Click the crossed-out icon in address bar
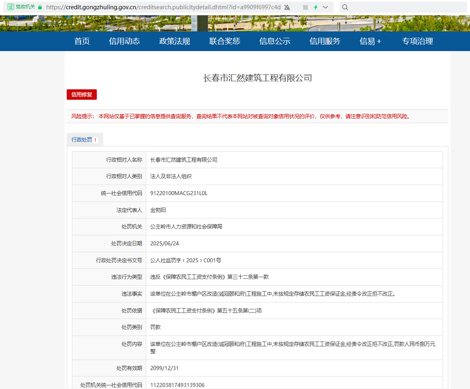The image size is (470, 389). [287, 7]
